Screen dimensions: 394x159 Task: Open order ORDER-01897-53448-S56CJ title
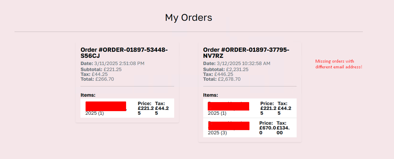coord(124,53)
